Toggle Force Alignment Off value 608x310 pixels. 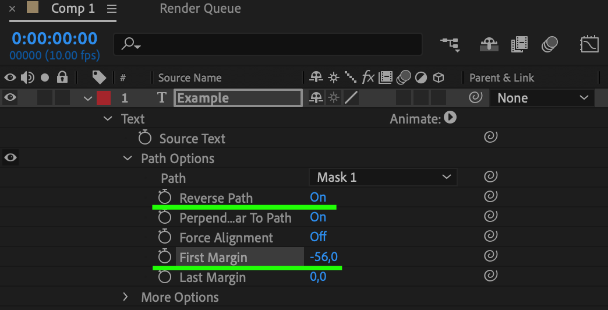(x=319, y=237)
